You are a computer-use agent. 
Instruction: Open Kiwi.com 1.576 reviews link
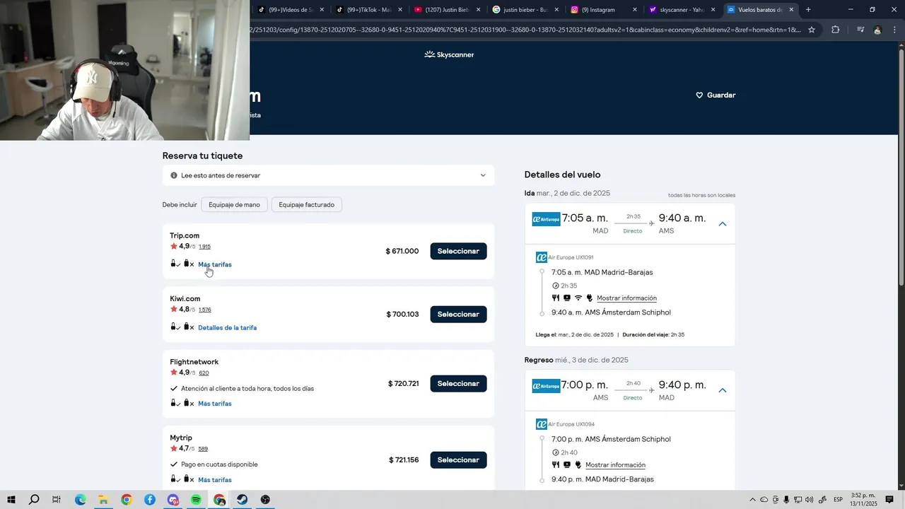pos(204,310)
